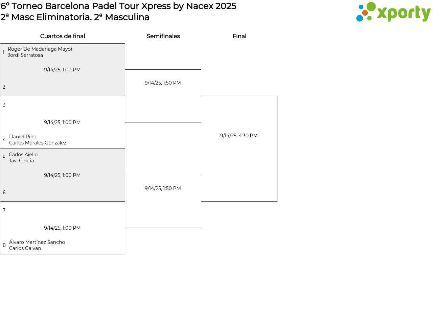
Task: Select Roger De Madariaga Mayor pair
Action: (x=40, y=52)
